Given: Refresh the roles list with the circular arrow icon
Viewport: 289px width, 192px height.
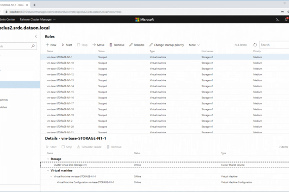Looking at the screenshot, I should 255,45.
